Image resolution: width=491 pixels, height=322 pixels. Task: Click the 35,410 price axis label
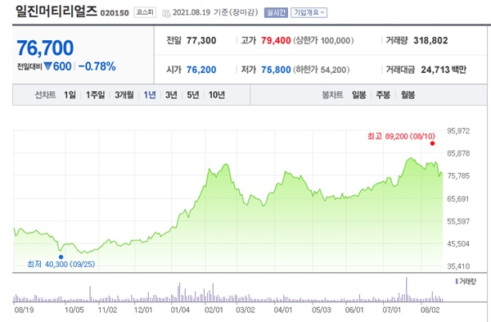pyautogui.click(x=458, y=266)
